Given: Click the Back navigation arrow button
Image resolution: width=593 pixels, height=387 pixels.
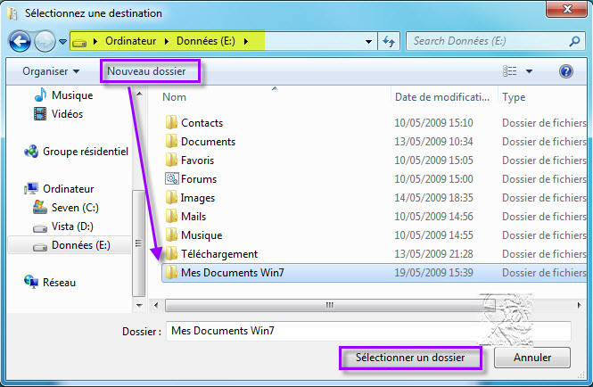Looking at the screenshot, I should click(x=21, y=41).
